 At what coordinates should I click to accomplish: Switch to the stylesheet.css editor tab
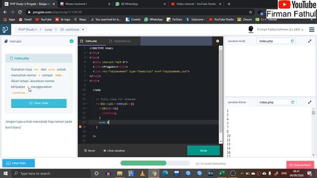click(x=123, y=41)
